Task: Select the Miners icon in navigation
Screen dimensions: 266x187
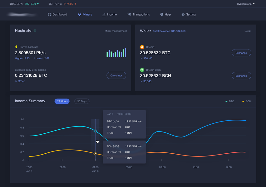Action: [x=79, y=15]
